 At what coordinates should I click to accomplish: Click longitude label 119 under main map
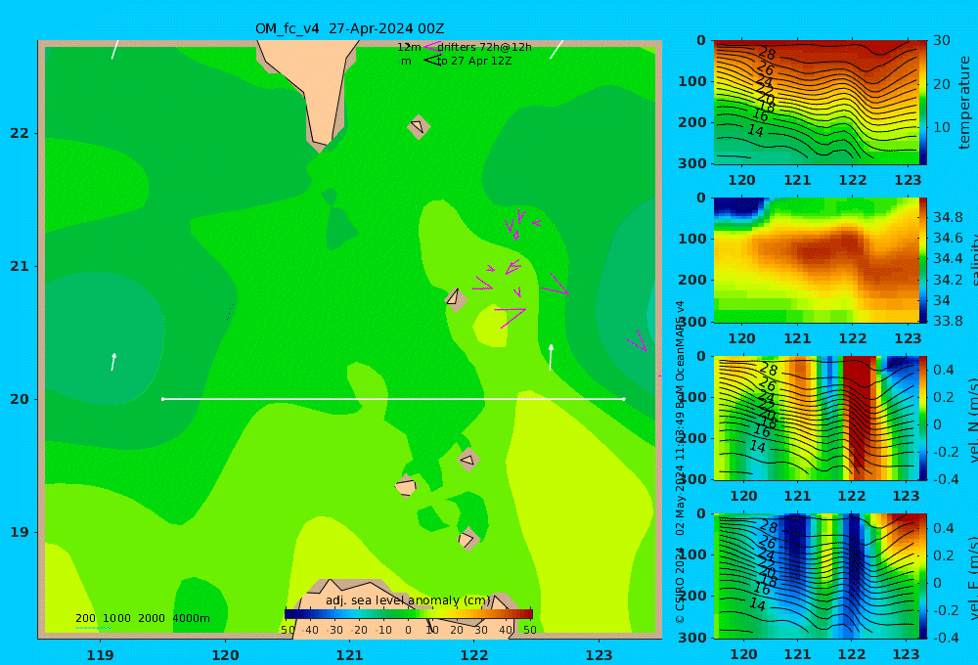100,655
